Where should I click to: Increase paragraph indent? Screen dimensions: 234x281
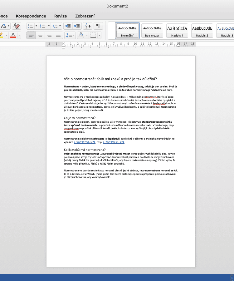(77, 26)
